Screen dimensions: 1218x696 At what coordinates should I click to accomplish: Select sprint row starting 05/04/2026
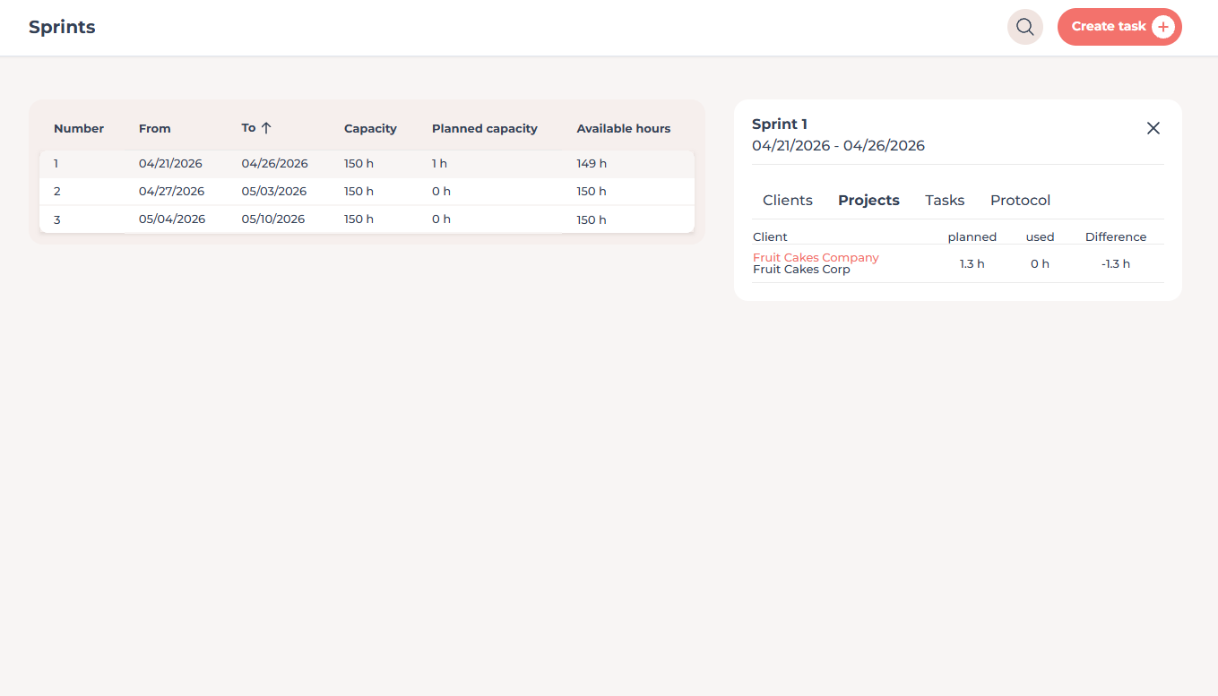click(x=367, y=219)
